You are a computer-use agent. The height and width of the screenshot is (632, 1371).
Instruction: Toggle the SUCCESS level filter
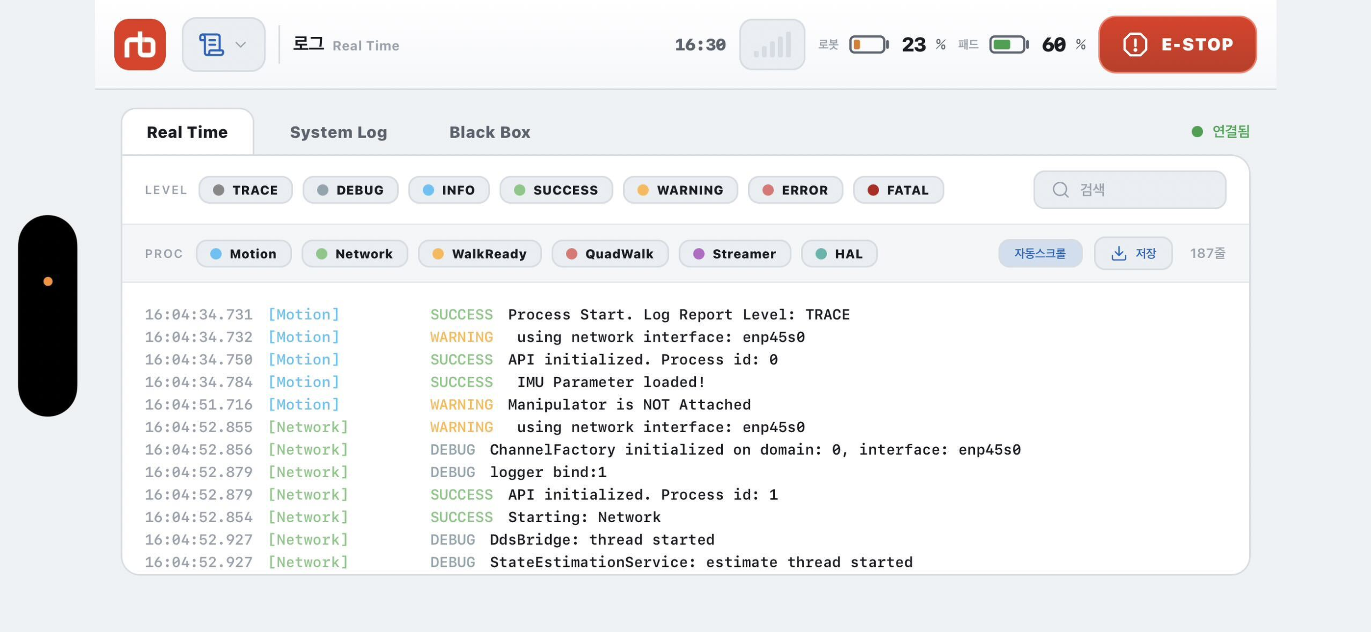click(x=556, y=190)
